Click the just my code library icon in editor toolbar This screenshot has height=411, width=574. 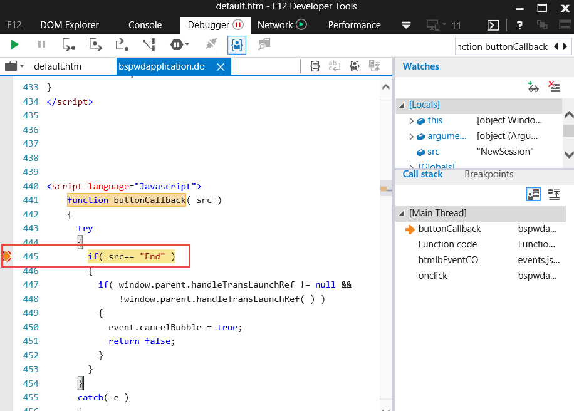pos(354,66)
